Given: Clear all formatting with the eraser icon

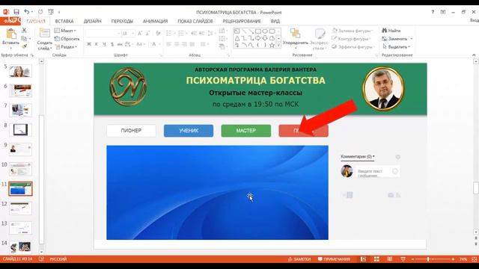Looking at the screenshot, I should coord(158,33).
